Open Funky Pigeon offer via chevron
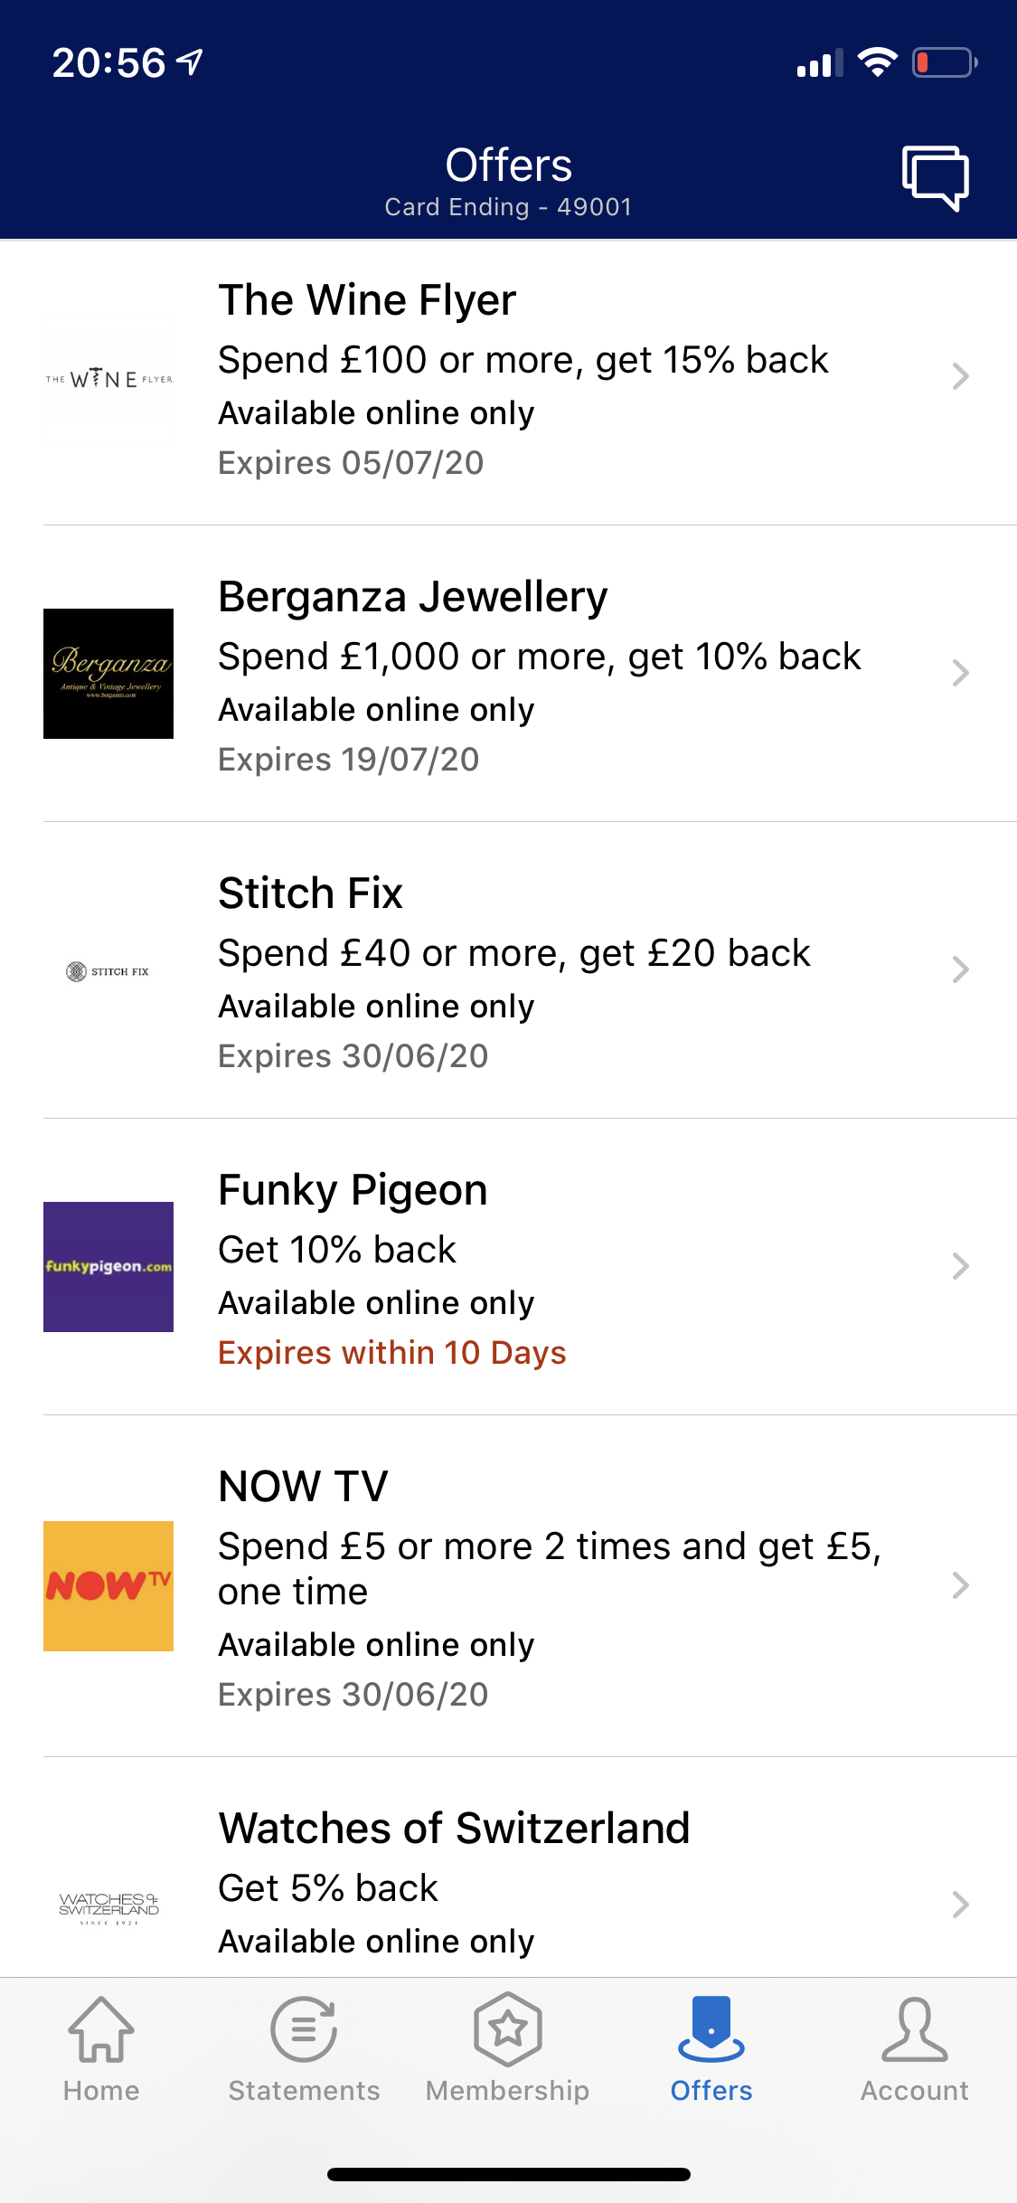The height and width of the screenshot is (2203, 1017). pos(960,1266)
